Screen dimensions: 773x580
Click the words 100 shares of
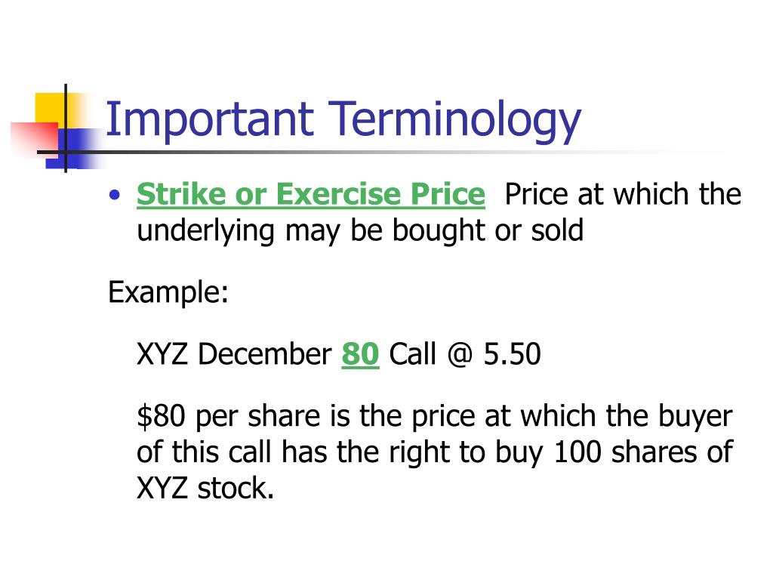(x=643, y=452)
